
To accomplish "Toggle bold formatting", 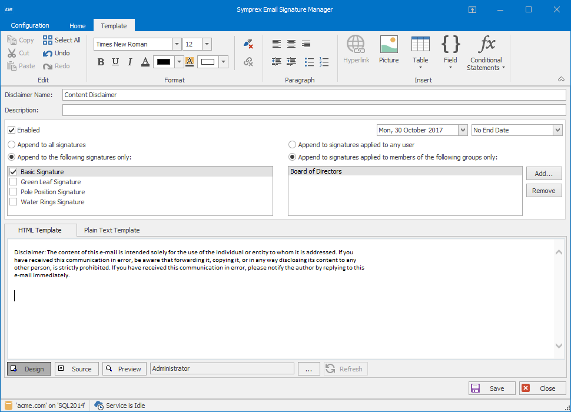I will [x=101, y=62].
